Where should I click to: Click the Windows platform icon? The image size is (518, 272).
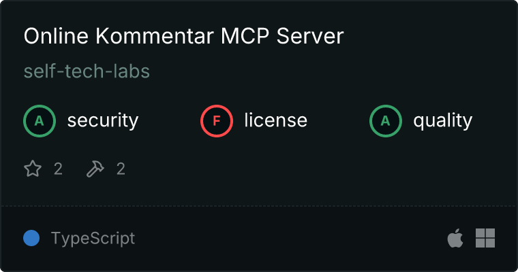tap(485, 238)
